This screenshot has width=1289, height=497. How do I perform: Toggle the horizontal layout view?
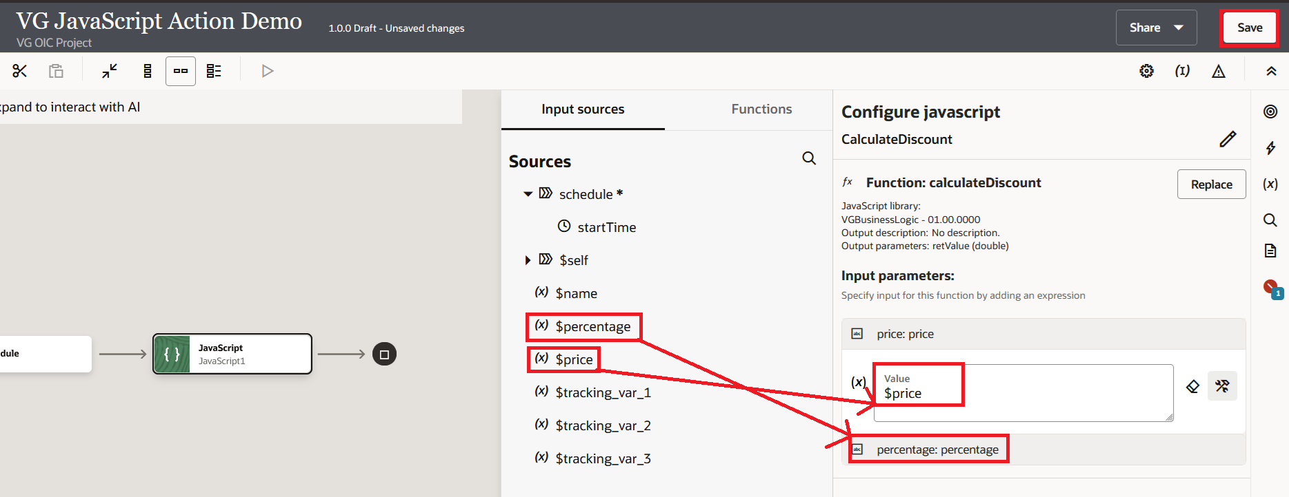(x=181, y=71)
